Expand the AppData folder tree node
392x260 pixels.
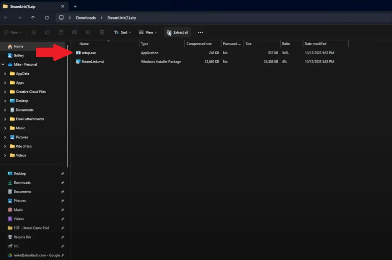tap(5, 74)
